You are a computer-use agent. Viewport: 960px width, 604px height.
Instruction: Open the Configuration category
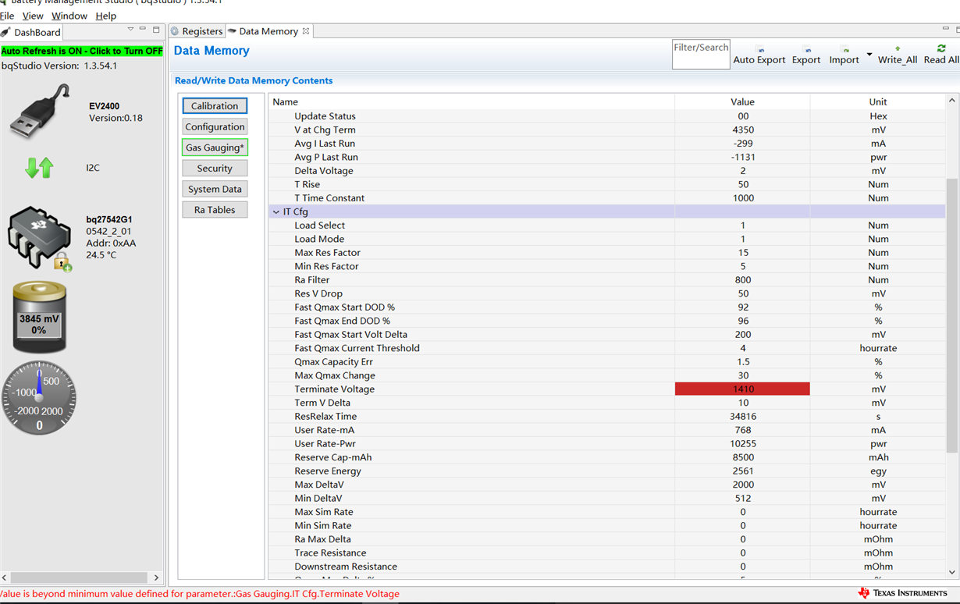pos(215,126)
